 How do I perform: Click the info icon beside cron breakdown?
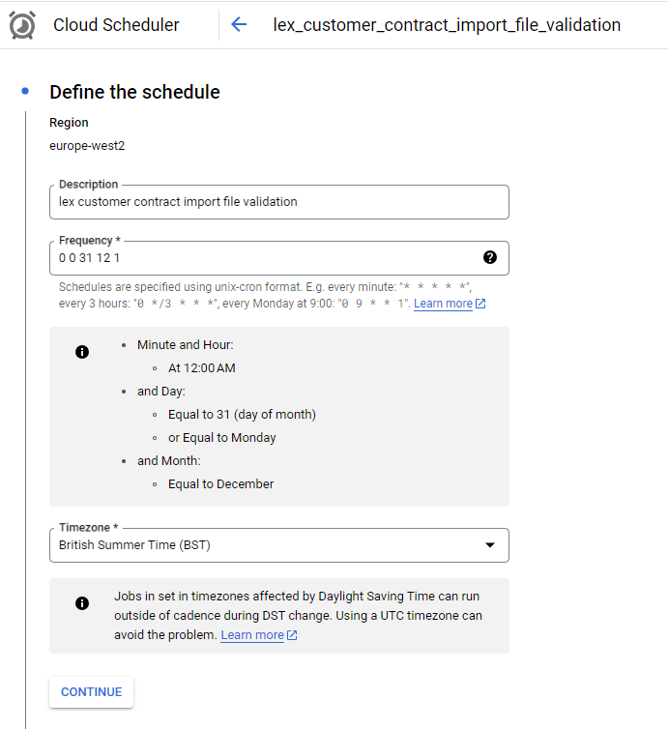[82, 352]
